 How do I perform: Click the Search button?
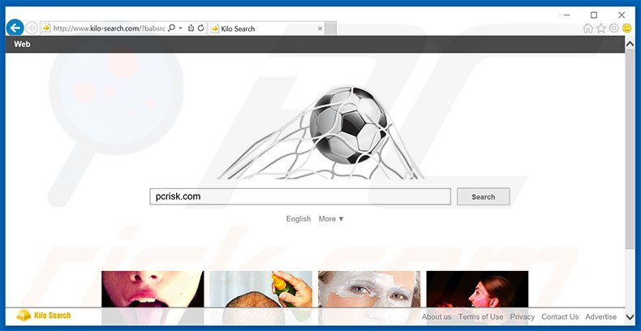[484, 196]
